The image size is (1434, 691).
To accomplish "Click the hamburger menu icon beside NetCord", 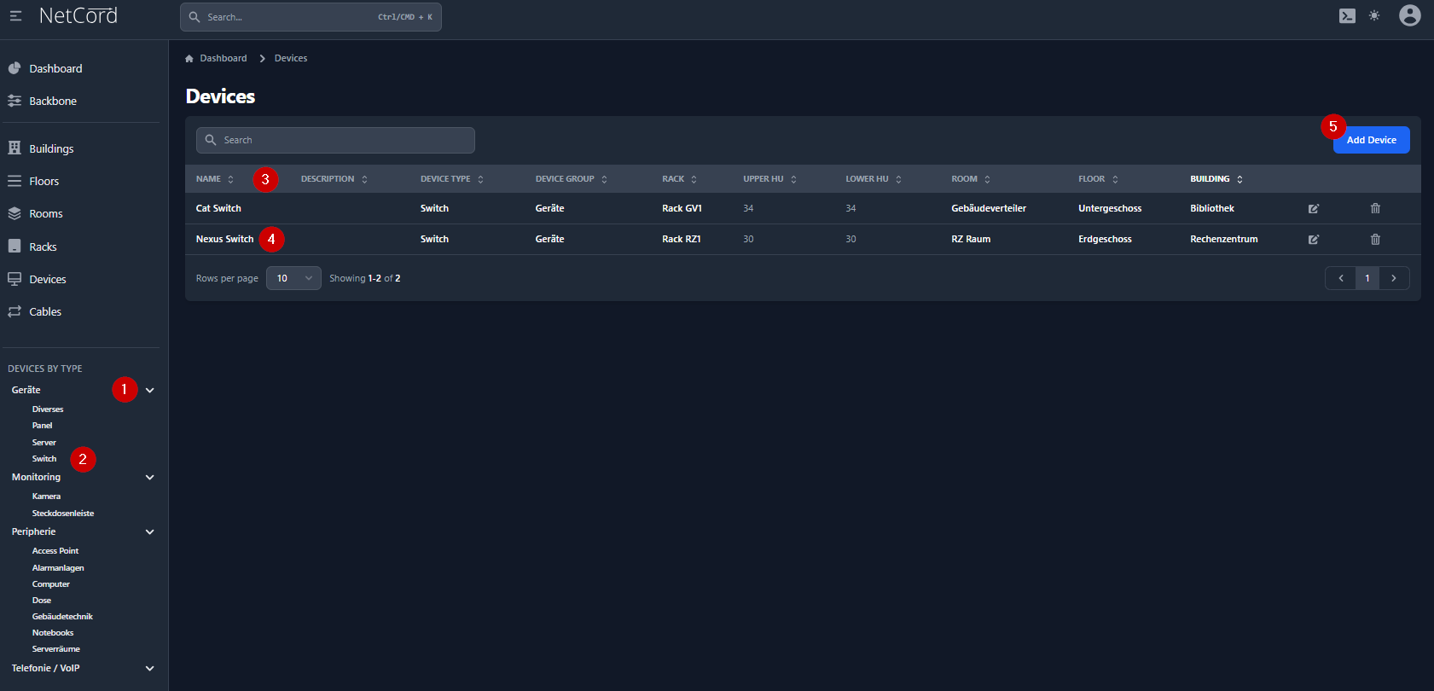I will (15, 16).
